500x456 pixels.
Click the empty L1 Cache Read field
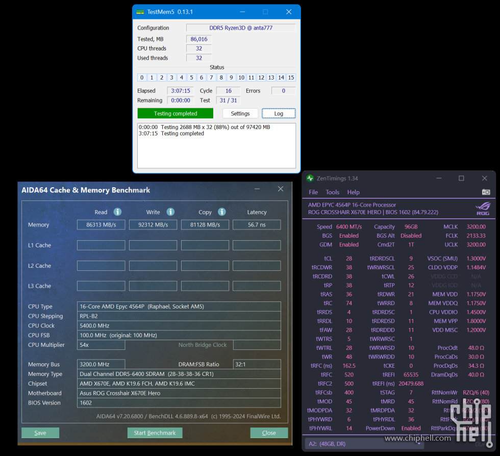[101, 245]
